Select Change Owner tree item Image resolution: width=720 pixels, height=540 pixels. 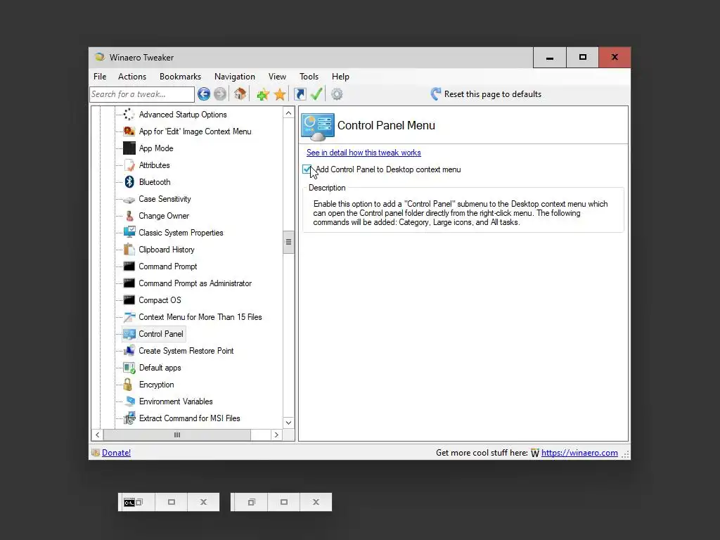pos(164,216)
